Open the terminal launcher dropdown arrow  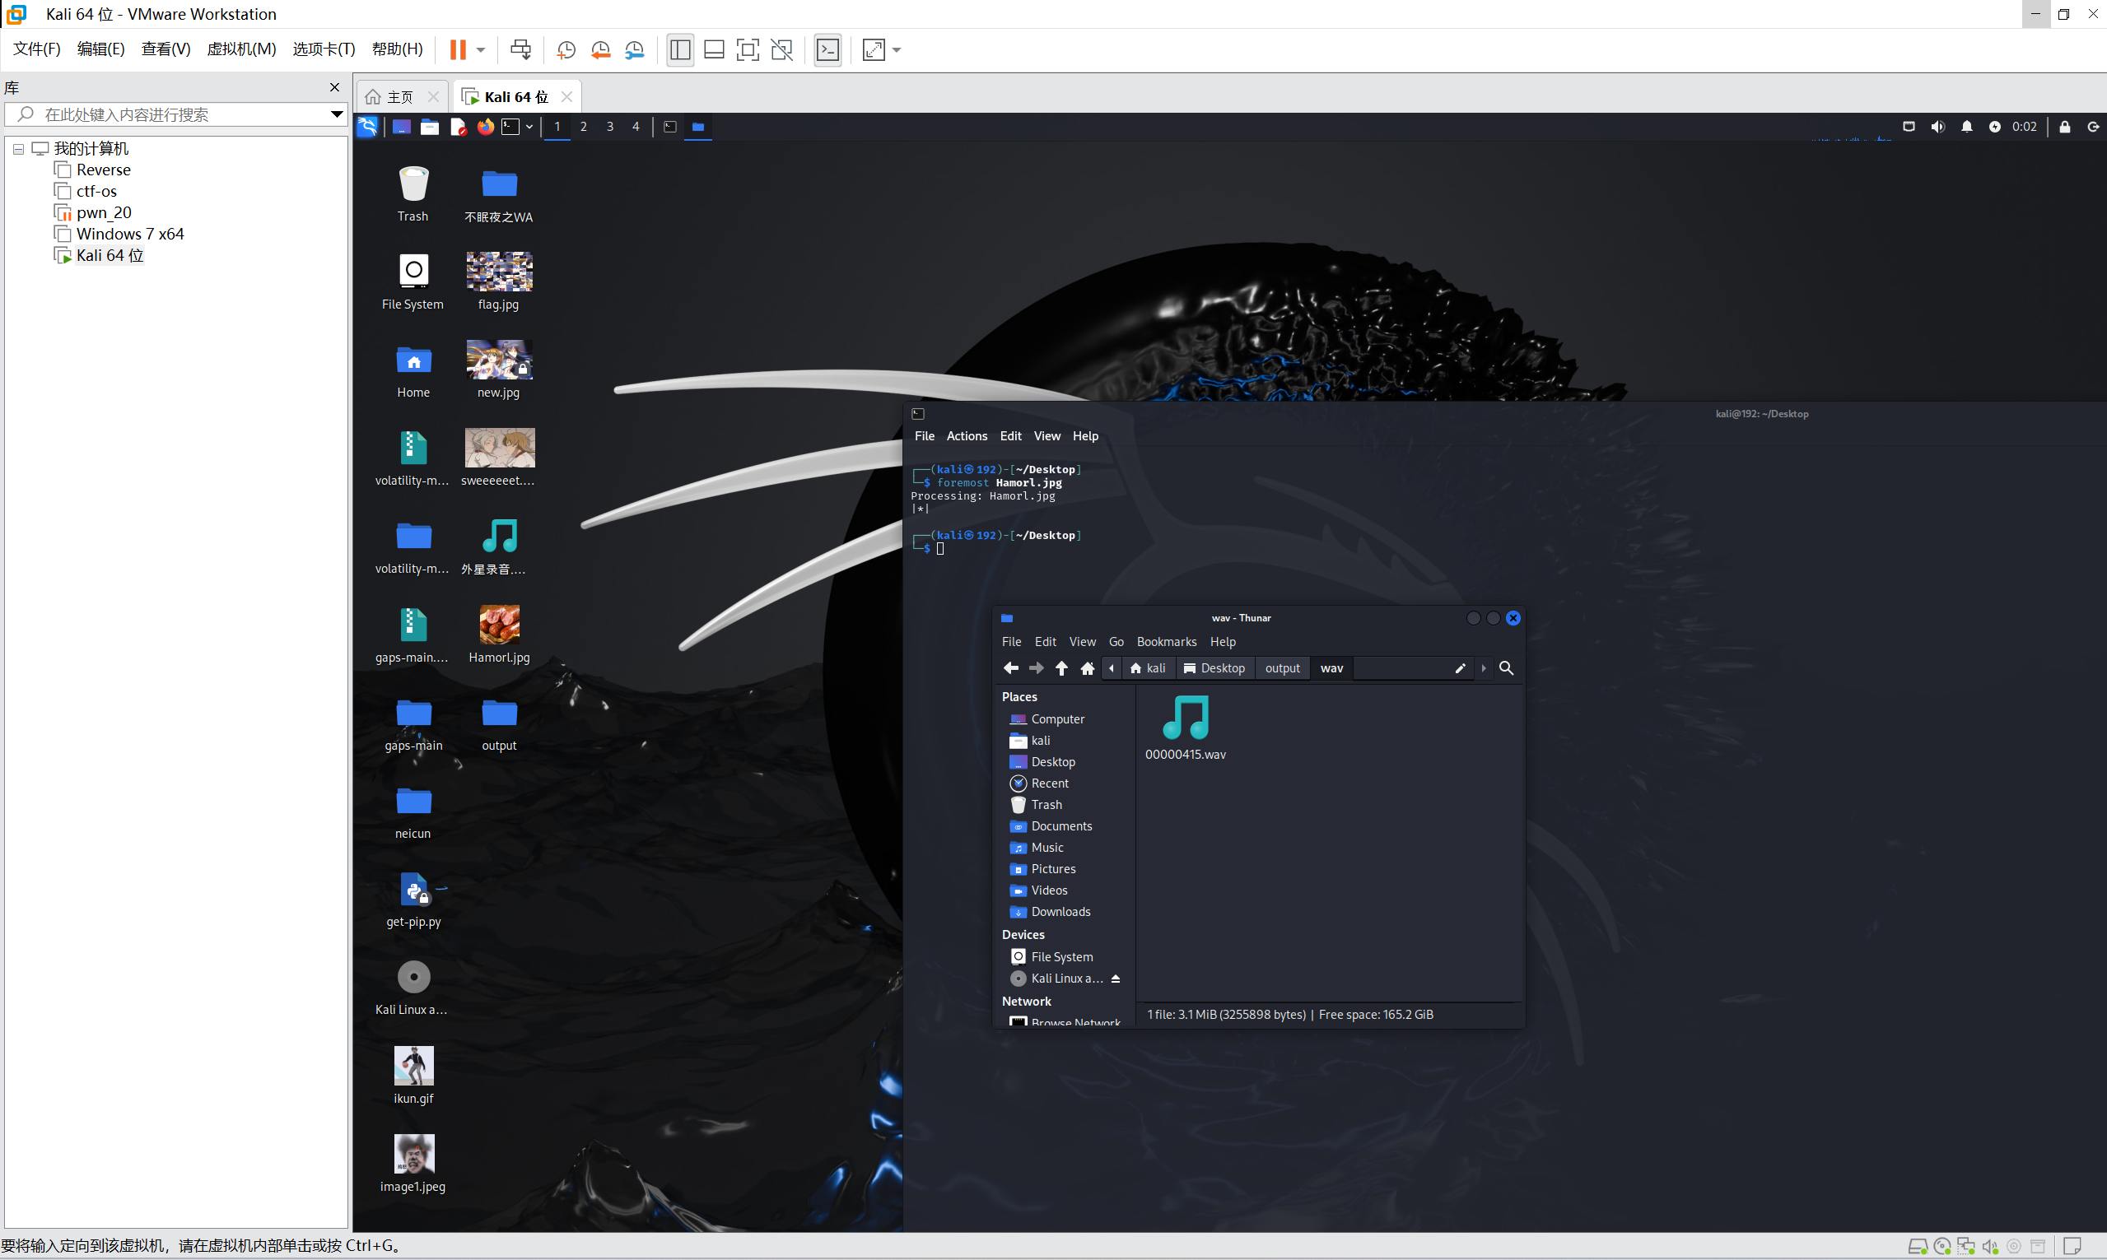pyautogui.click(x=529, y=127)
